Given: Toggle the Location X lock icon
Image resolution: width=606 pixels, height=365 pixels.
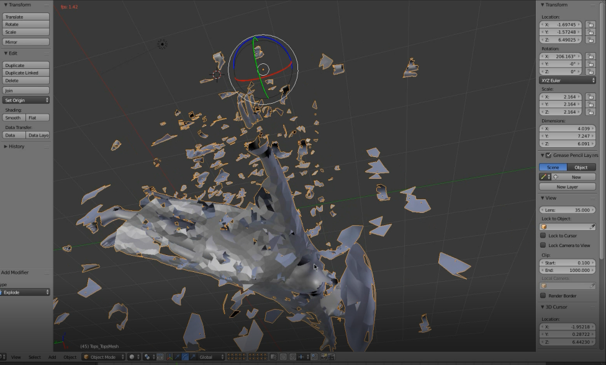Looking at the screenshot, I should tap(590, 24).
